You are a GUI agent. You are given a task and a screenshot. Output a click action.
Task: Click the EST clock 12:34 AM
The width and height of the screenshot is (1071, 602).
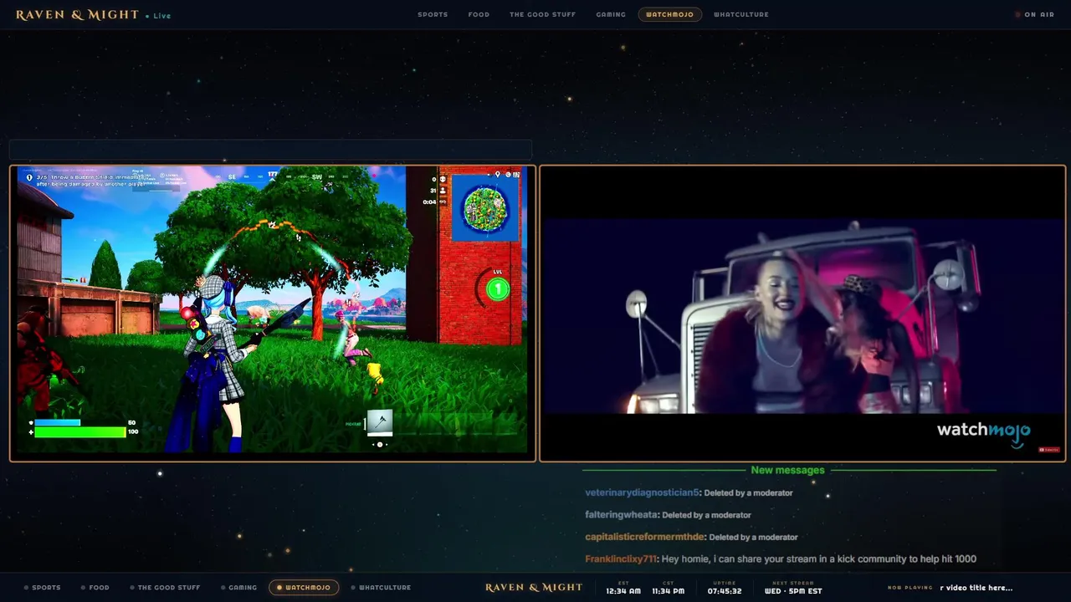623,591
